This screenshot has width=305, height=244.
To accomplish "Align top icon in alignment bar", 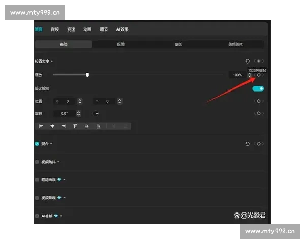I will [75, 126].
